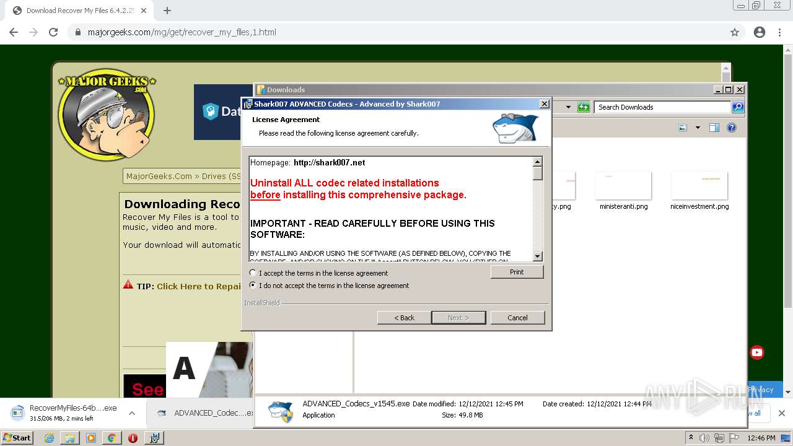The height and width of the screenshot is (446, 793).
Task: Open the red Opera taskbar icon
Action: 133,438
